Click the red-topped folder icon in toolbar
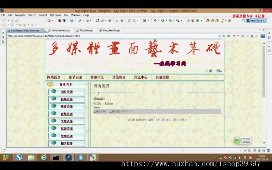The height and width of the screenshot is (170, 272). pos(208,21)
